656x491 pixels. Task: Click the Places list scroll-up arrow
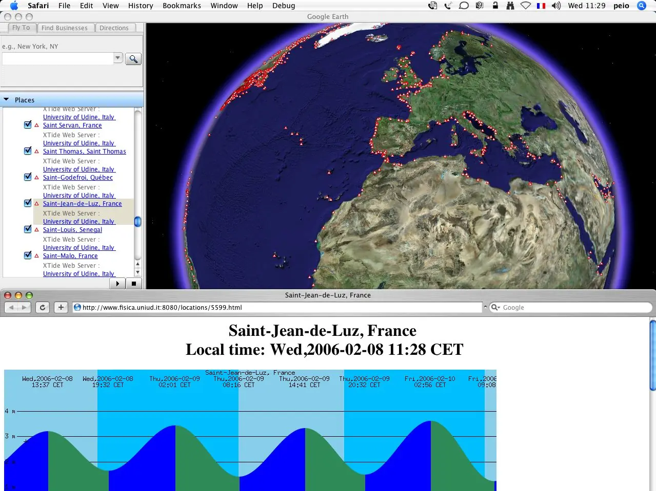coord(137,264)
